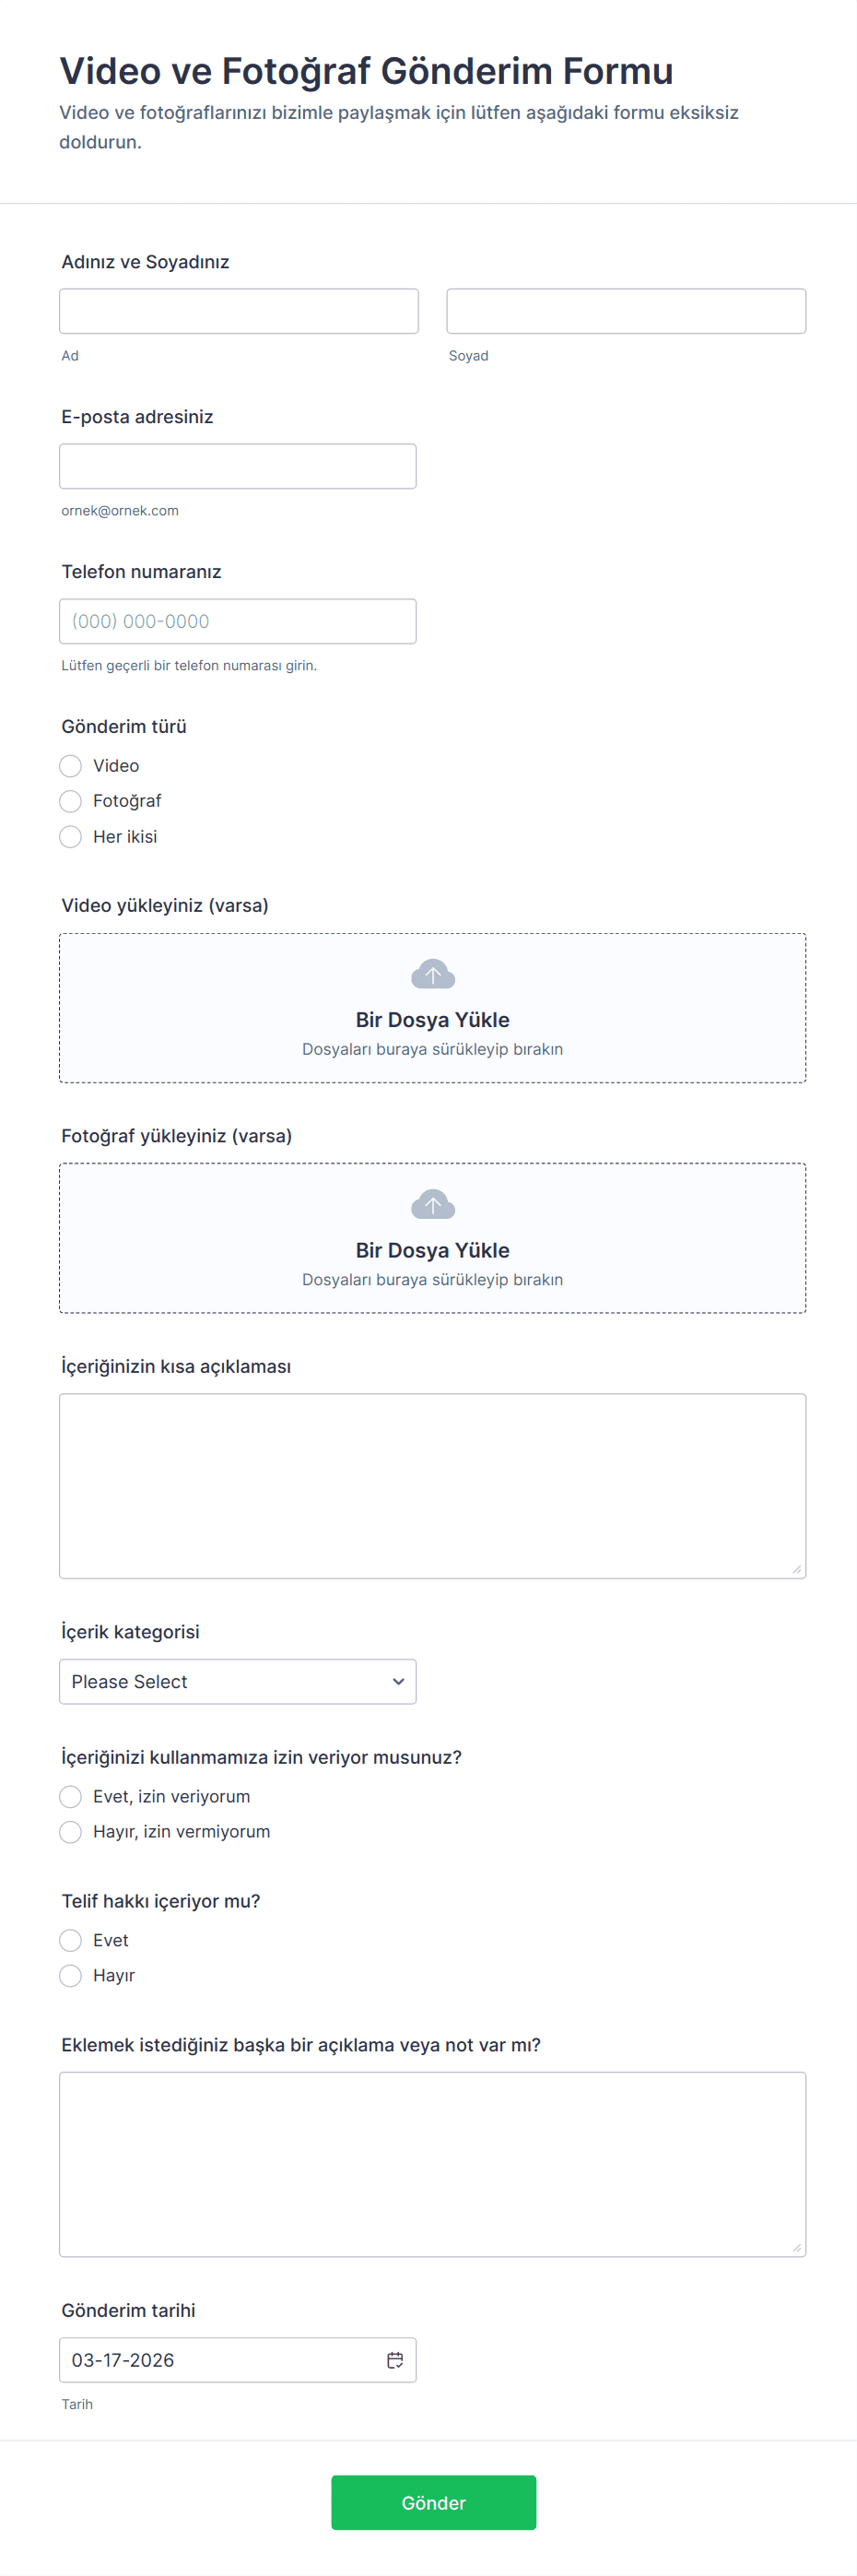Click the Ad first name field
The image size is (857, 2576).
pyautogui.click(x=238, y=311)
